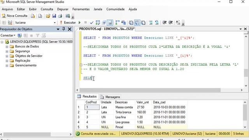Select the 'Tinta branca' cell
The width and height of the screenshot is (249, 140).
(124, 112)
